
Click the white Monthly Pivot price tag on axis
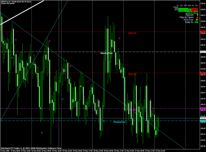(x=203, y=52)
